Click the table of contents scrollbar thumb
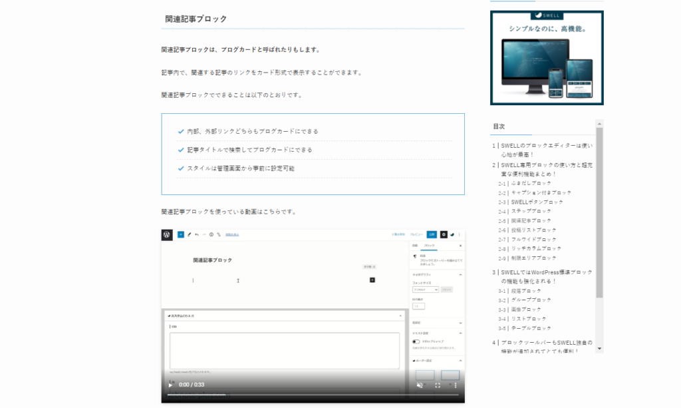 click(599, 212)
